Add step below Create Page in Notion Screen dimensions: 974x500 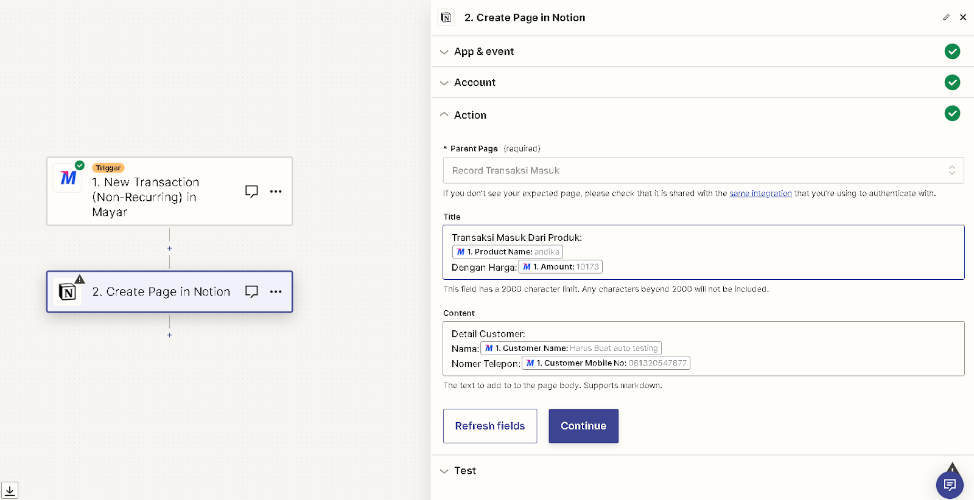[169, 335]
